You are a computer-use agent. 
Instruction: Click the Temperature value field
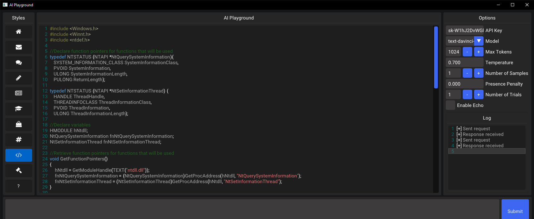click(465, 62)
